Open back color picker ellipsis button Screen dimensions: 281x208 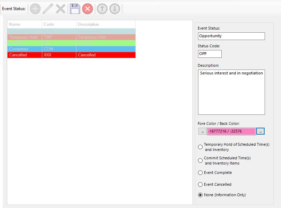260,131
